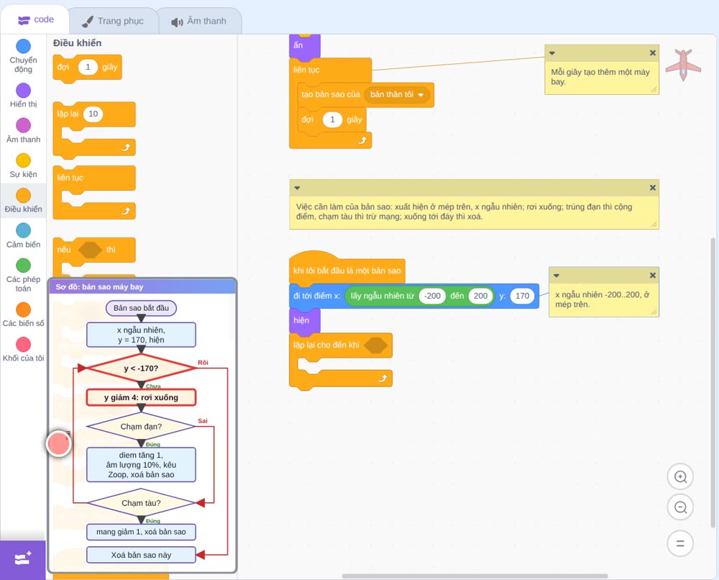Open the Các biến số category

pos(23,314)
